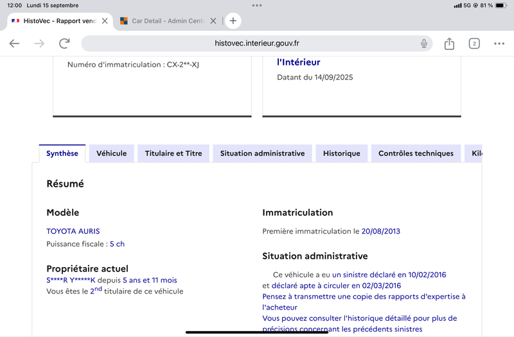Switch to Situation administrative tab
Viewport: 514px width, 337px height.
[262, 153]
